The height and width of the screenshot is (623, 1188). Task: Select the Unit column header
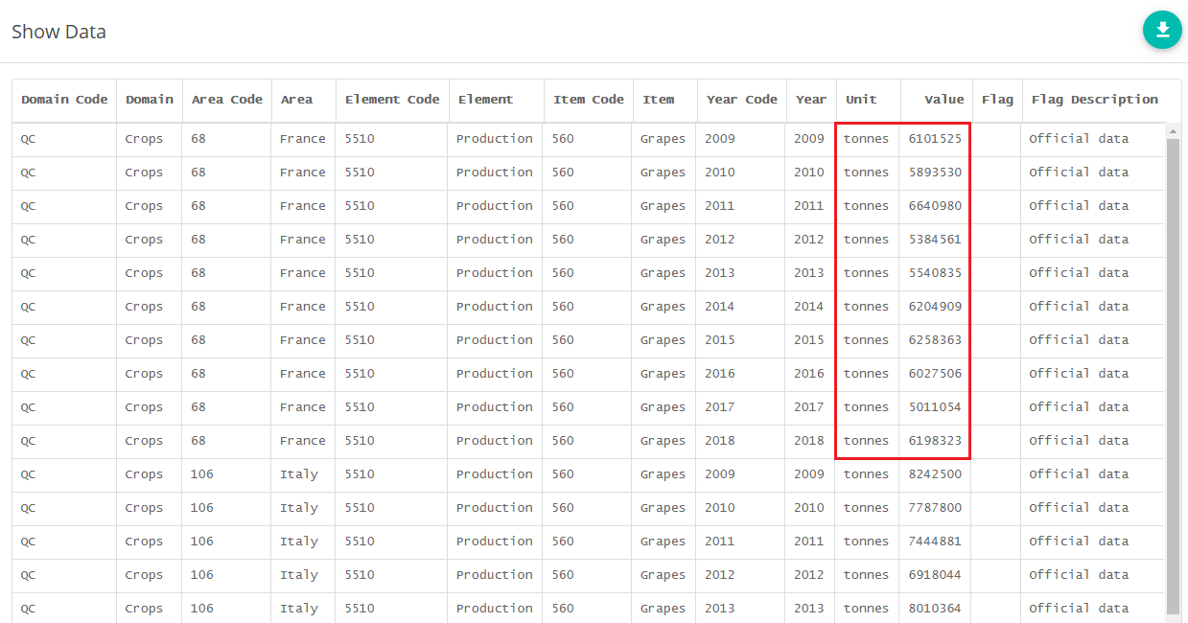tap(859, 99)
